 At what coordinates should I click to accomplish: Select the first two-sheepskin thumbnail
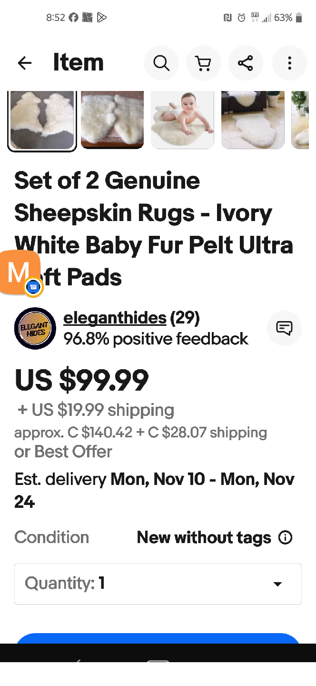(42, 121)
